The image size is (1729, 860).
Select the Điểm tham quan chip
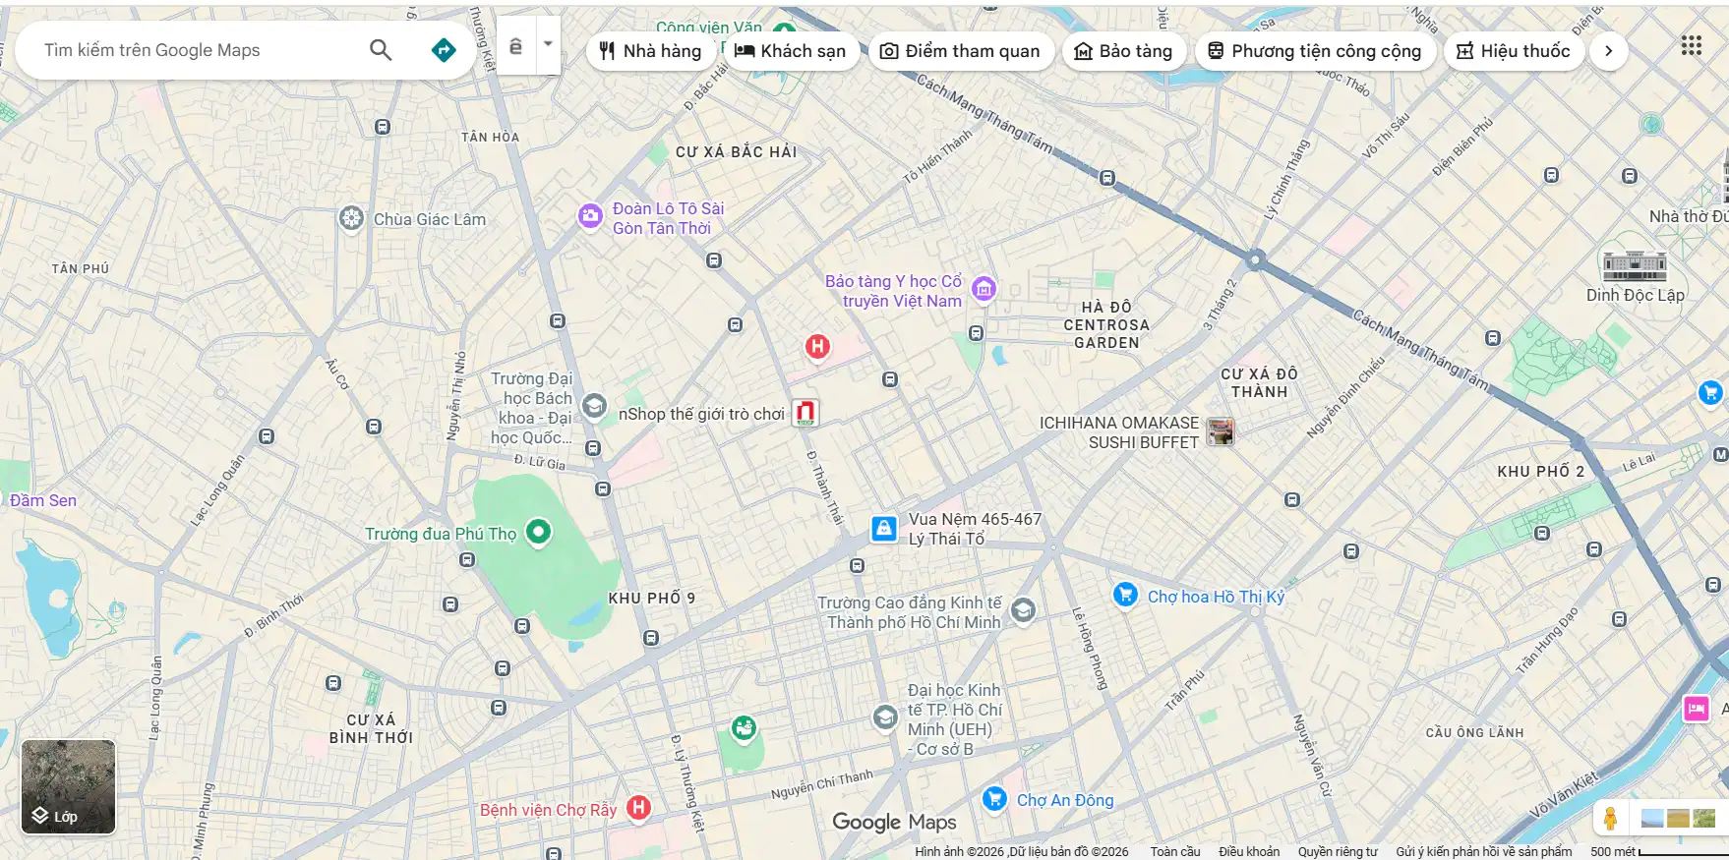tap(960, 51)
